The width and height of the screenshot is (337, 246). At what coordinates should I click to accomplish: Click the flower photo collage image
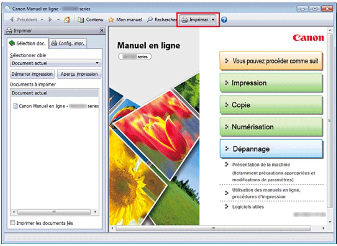[x=154, y=149]
